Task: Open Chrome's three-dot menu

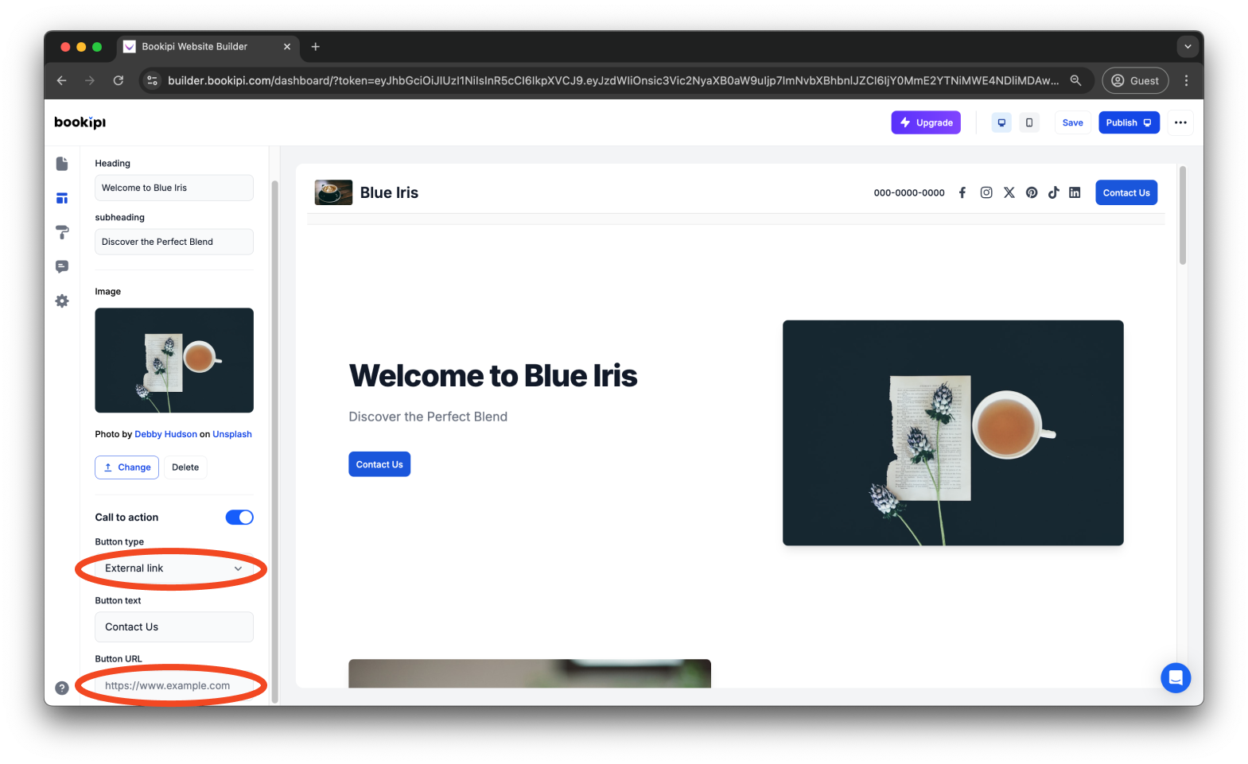Action: 1186,80
